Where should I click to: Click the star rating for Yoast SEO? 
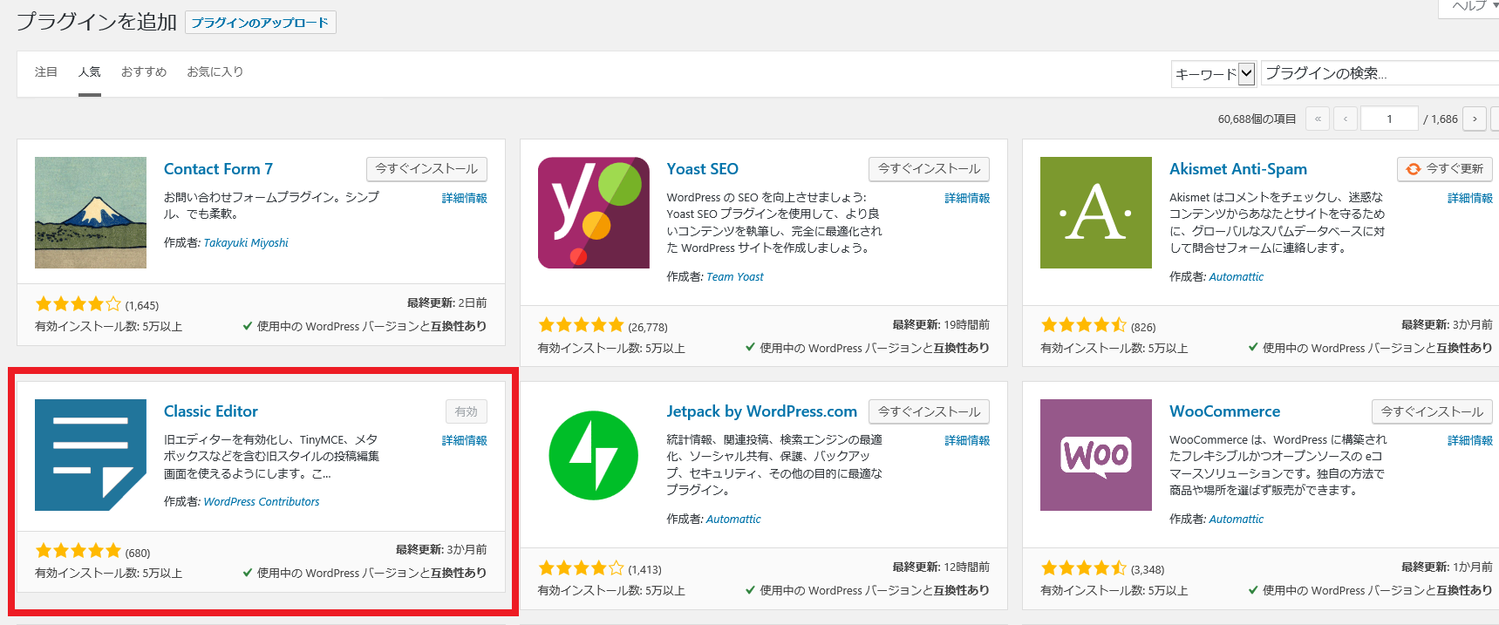click(581, 326)
